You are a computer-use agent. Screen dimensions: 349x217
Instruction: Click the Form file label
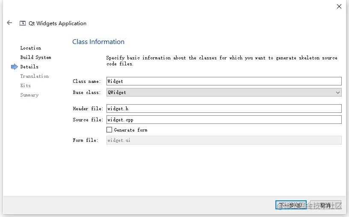pos(86,140)
